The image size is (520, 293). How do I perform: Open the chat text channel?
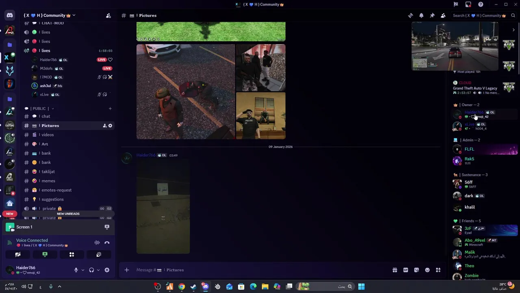coord(67,116)
